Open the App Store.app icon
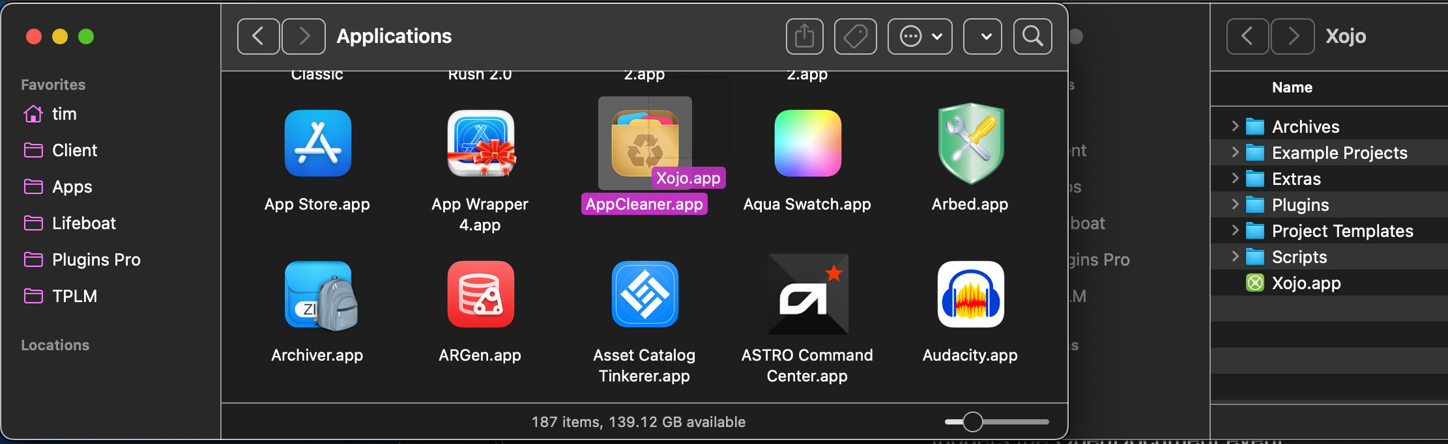This screenshot has height=444, width=1448. click(x=318, y=143)
